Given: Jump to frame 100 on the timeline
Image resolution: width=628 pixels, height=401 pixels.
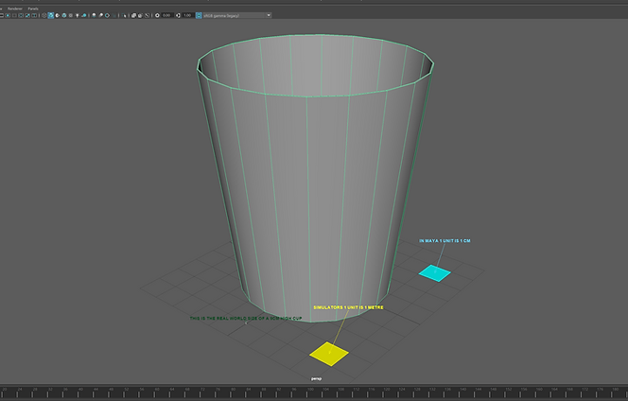Looking at the screenshot, I should pyautogui.click(x=310, y=390).
